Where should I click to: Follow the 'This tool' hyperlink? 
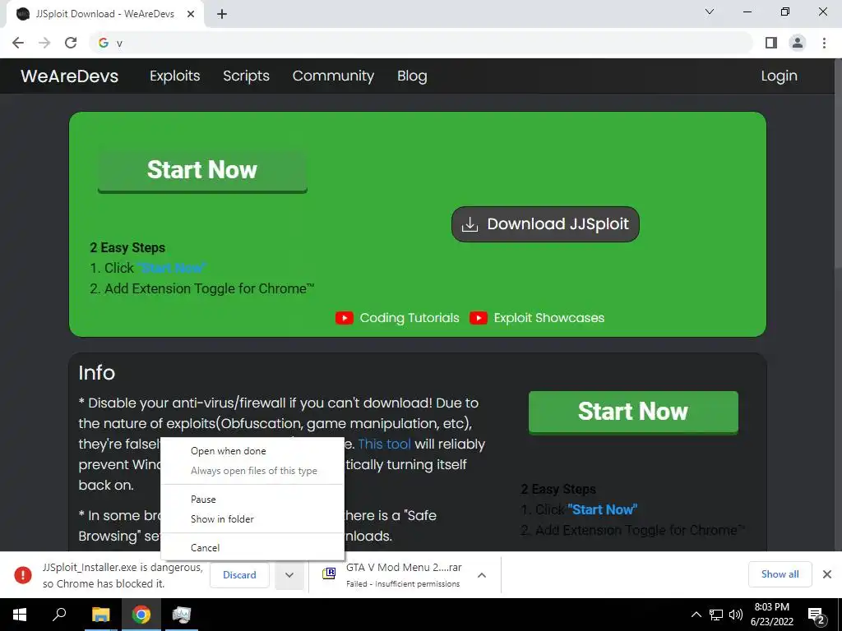(x=385, y=444)
